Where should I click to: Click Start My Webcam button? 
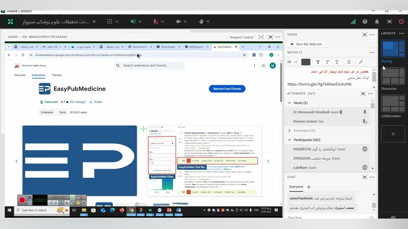[306, 44]
